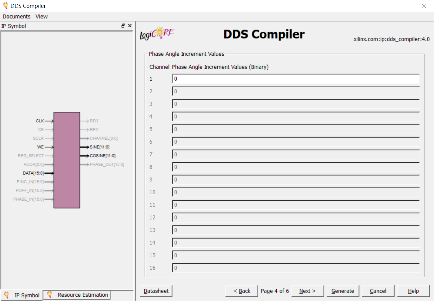Minimize the DDS Compiler window
This screenshot has width=434, height=301.
tap(383, 6)
